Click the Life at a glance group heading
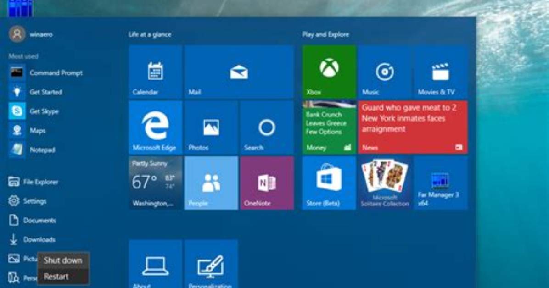 pos(150,34)
